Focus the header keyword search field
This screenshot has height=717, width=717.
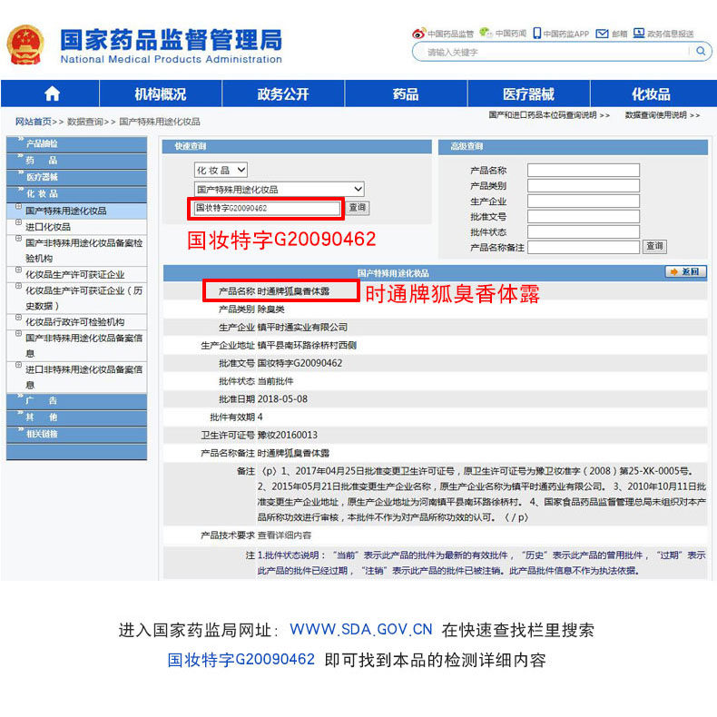click(x=555, y=52)
